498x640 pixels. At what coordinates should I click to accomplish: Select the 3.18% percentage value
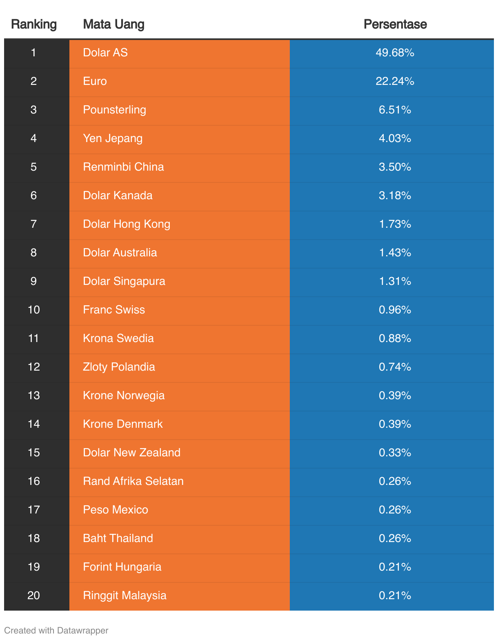tap(395, 196)
